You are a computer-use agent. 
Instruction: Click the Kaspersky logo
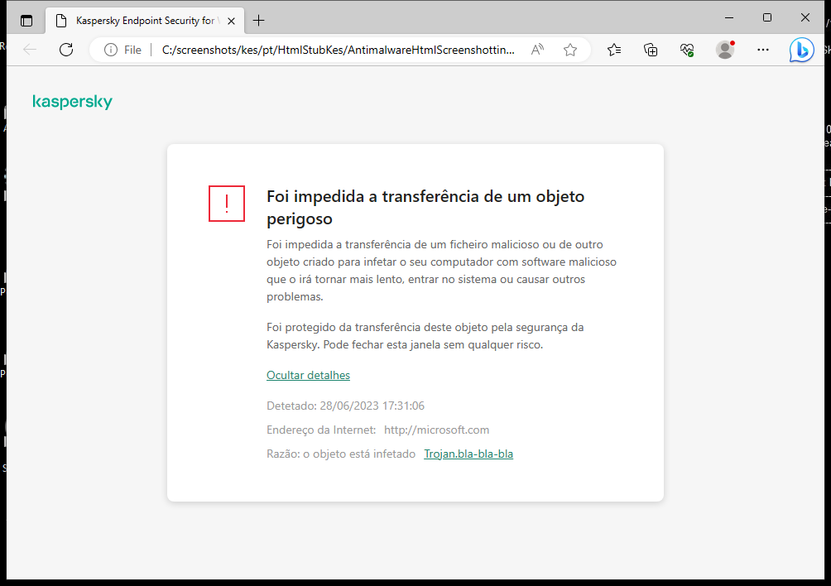(72, 101)
